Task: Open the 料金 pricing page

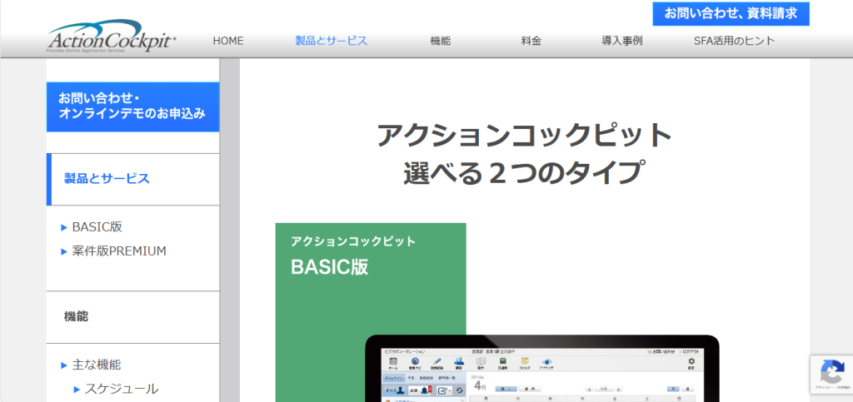Action: tap(531, 41)
